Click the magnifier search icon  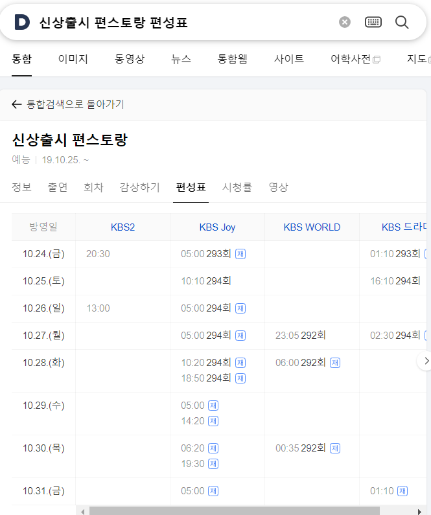click(x=402, y=22)
